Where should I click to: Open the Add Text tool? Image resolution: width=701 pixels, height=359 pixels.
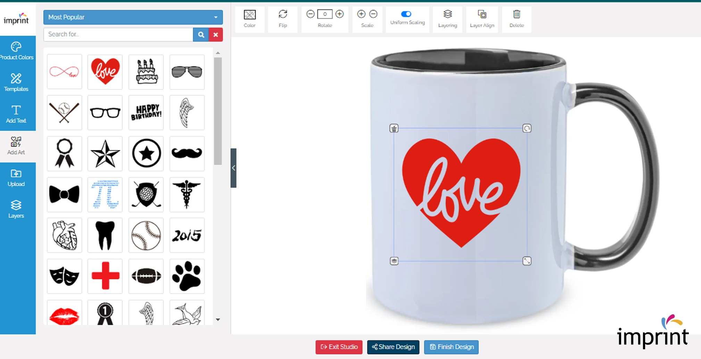16,114
